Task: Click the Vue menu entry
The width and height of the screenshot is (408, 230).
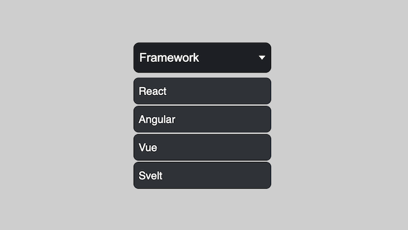Action: [202, 147]
